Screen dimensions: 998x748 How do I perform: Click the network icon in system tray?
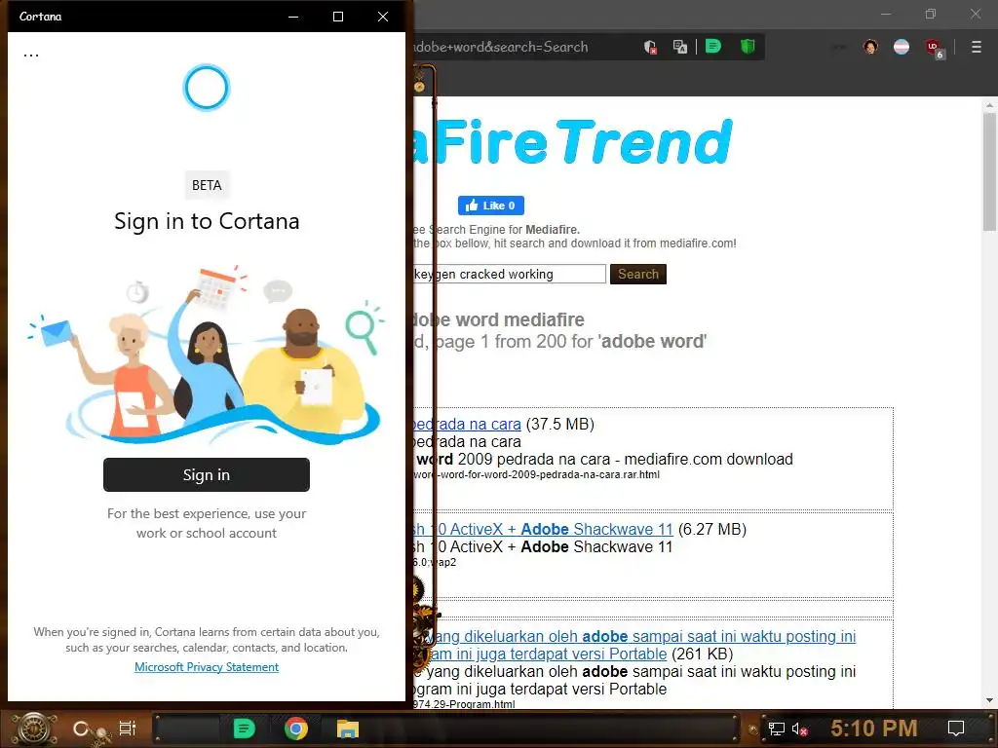[x=776, y=729]
